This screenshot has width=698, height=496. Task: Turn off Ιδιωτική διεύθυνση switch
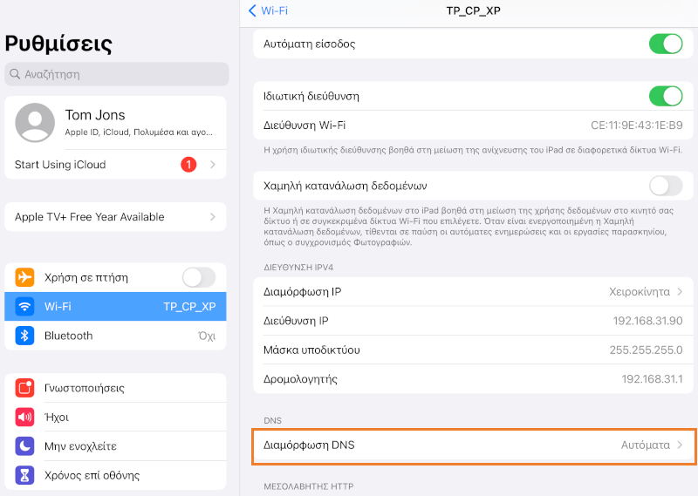666,96
